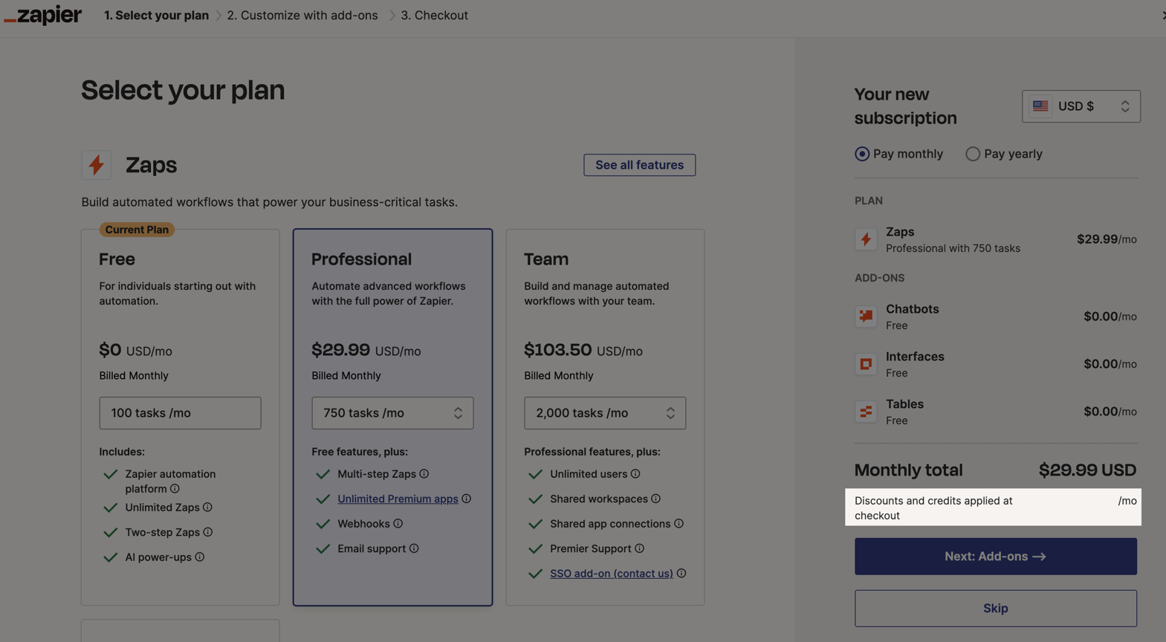Open info icon next to Zapier automation platform

point(175,489)
